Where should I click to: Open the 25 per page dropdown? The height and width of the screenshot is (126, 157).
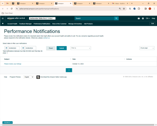click(147, 48)
